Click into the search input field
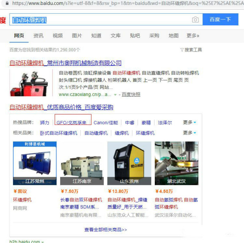 click(106, 19)
